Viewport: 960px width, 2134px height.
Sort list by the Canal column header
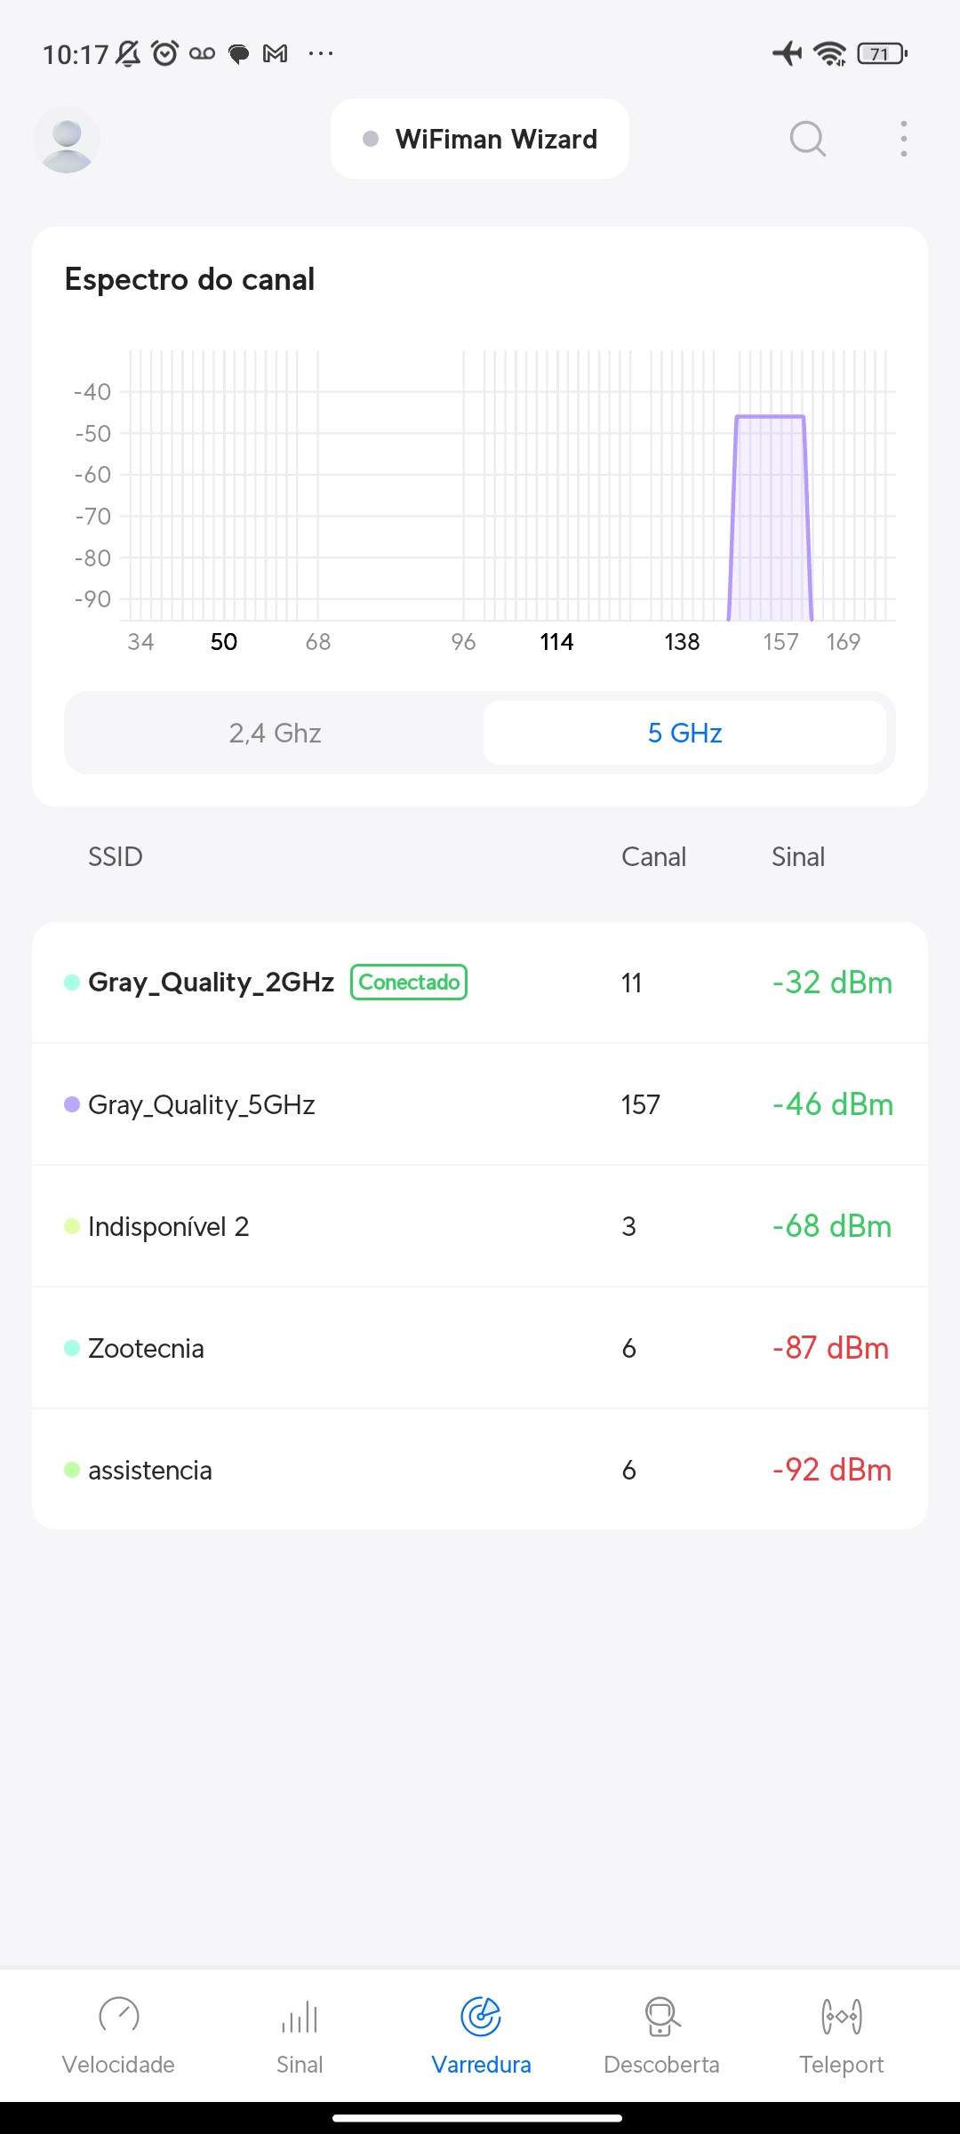tap(653, 856)
